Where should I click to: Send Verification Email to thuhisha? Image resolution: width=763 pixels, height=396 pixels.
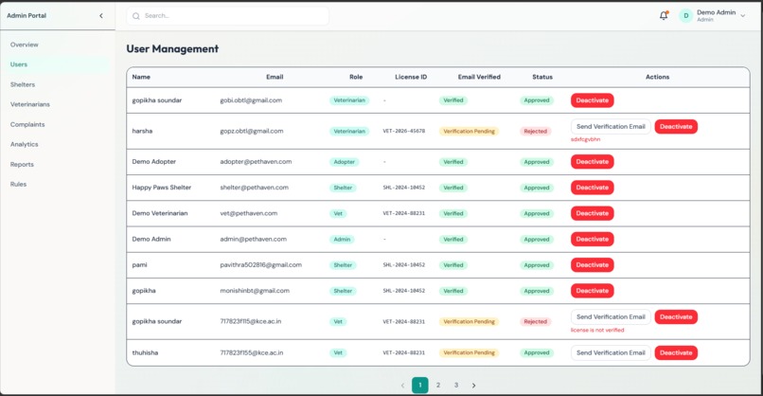click(x=611, y=352)
